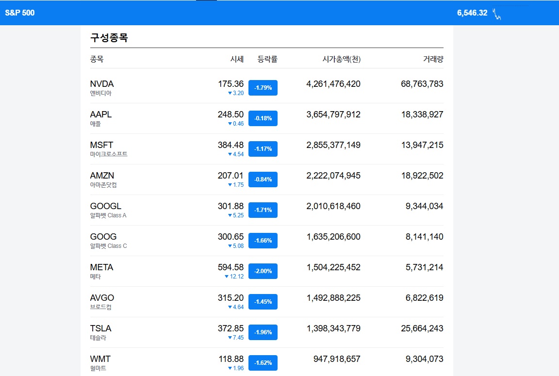The image size is (559, 376).
Task: Open the AAPL stock link
Action: tap(101, 114)
